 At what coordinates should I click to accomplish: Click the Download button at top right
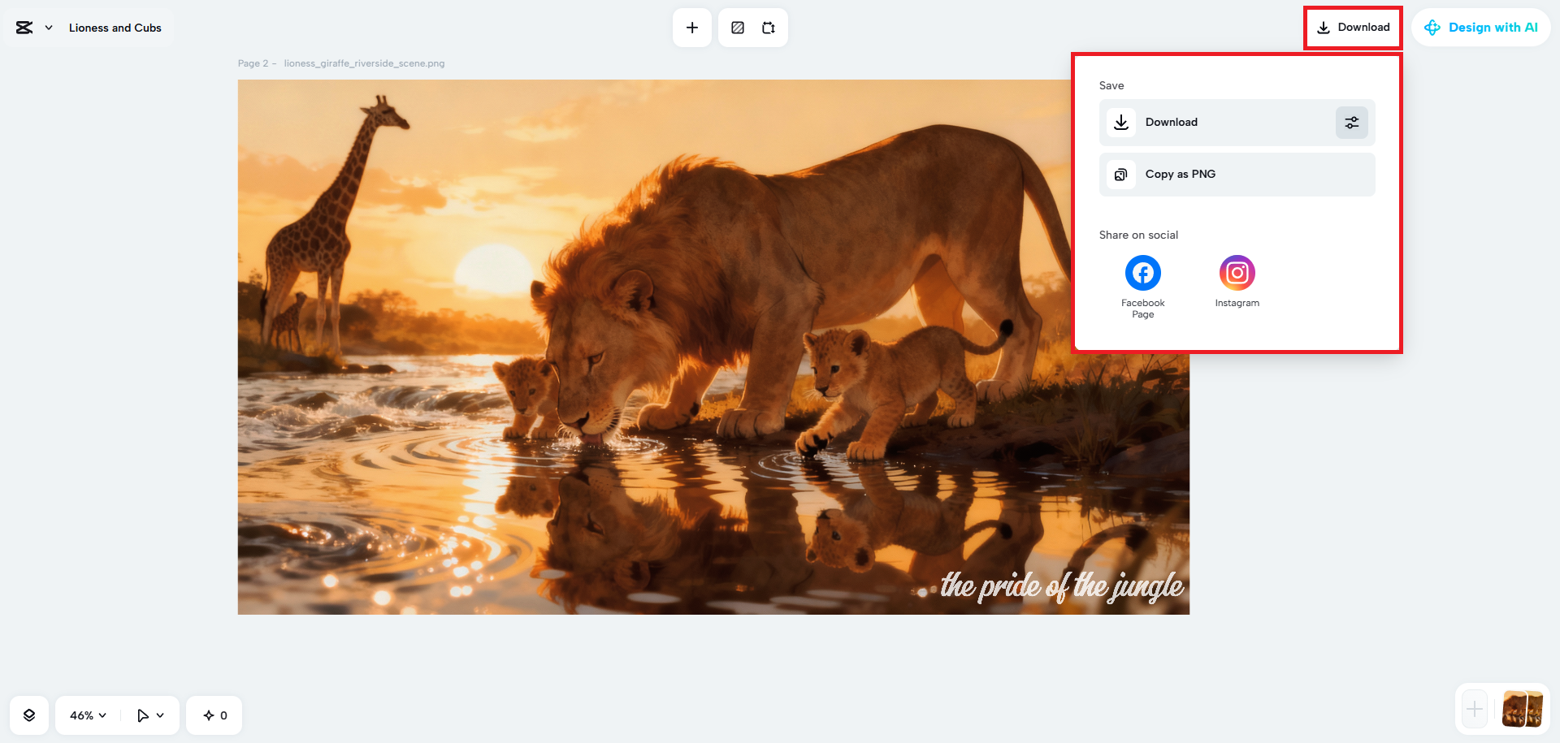[1353, 27]
